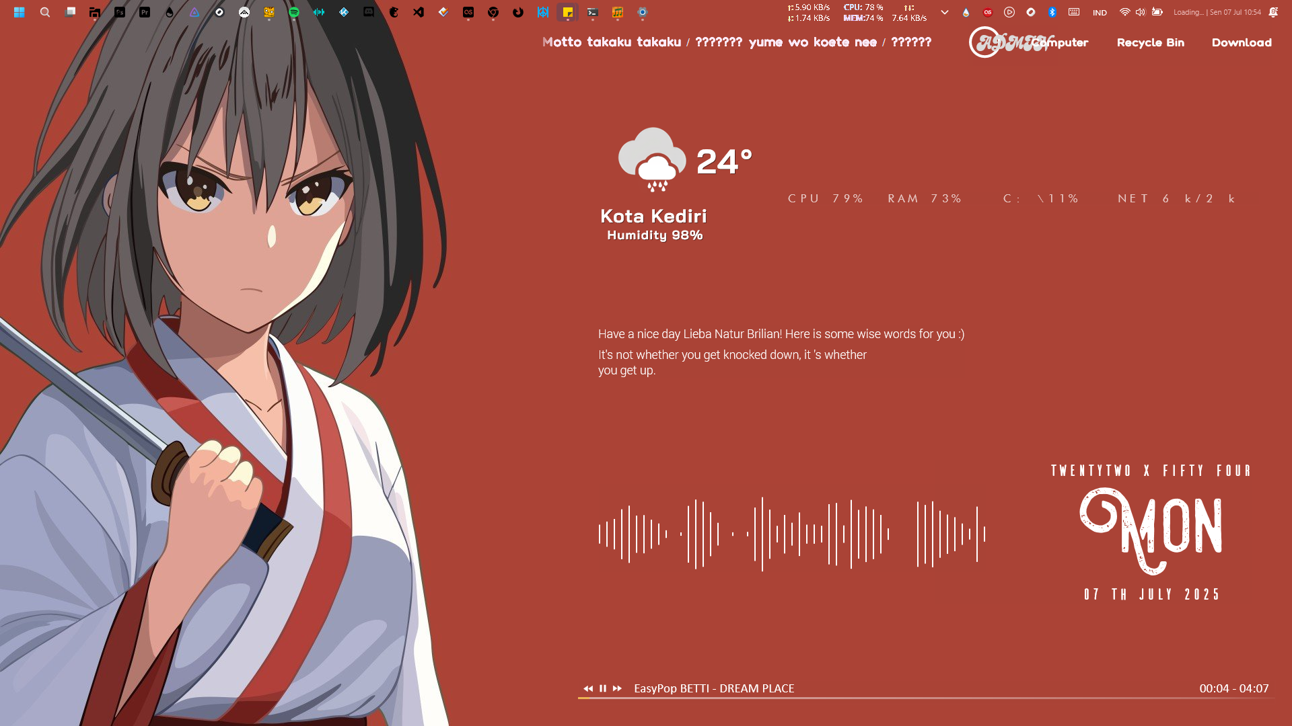
Task: Skip to the next track
Action: [x=617, y=688]
